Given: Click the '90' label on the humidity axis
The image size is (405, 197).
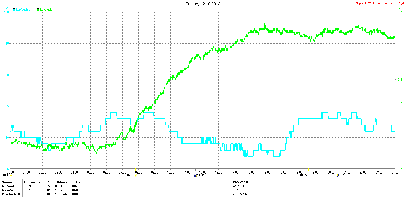Looking at the screenshot, I should (x=7, y=75).
